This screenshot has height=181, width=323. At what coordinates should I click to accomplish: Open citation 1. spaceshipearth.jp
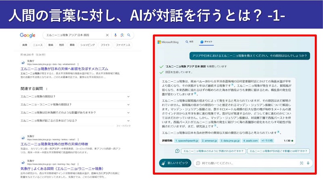(187, 141)
